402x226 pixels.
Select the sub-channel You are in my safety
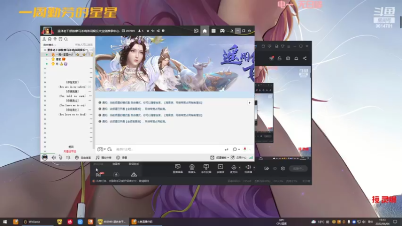(72, 87)
